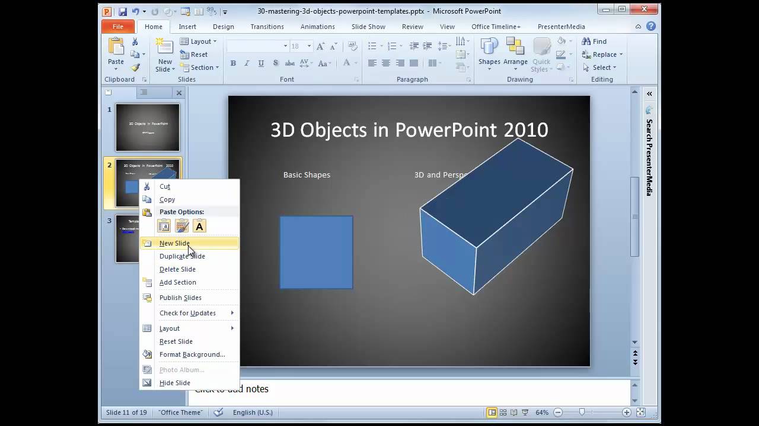
Task: Click Increase Font Size icon
Action: point(321,46)
